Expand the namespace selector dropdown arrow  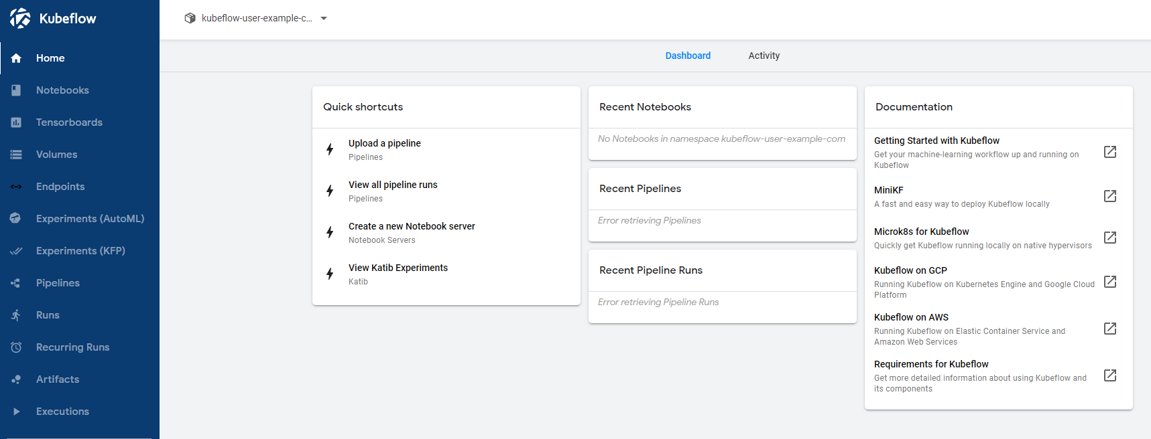click(324, 19)
